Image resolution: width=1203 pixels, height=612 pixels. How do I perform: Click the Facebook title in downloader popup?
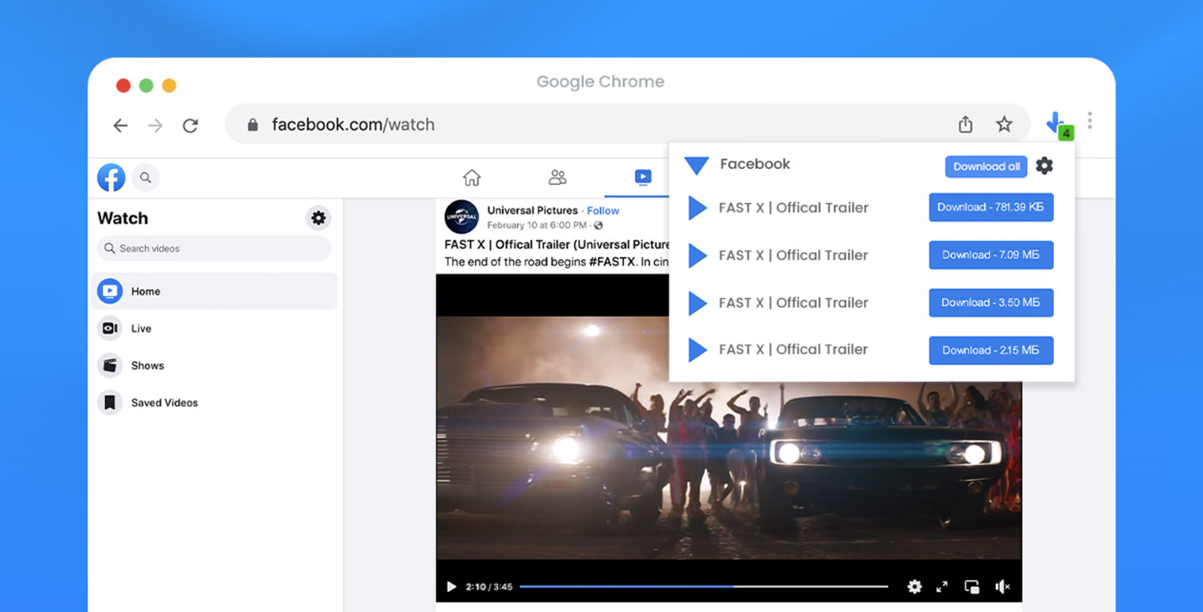coord(755,164)
